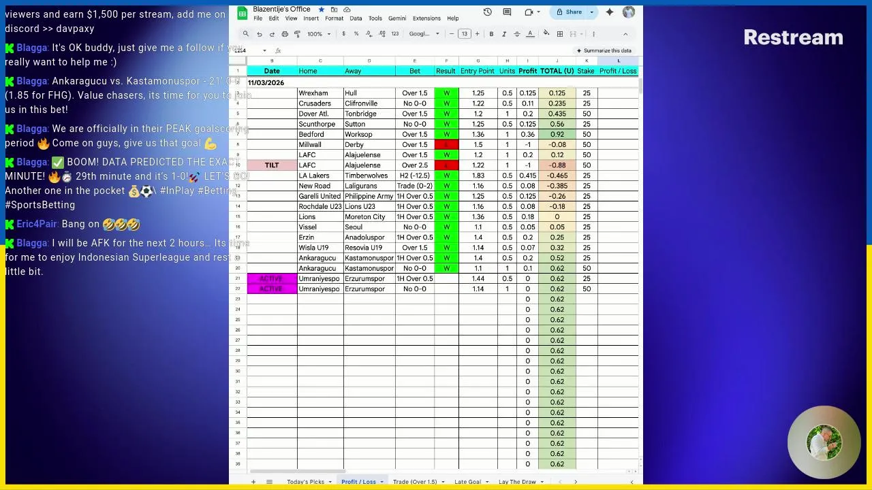Click the move to folder icon
Image resolution: width=872 pixels, height=490 pixels.
(334, 10)
